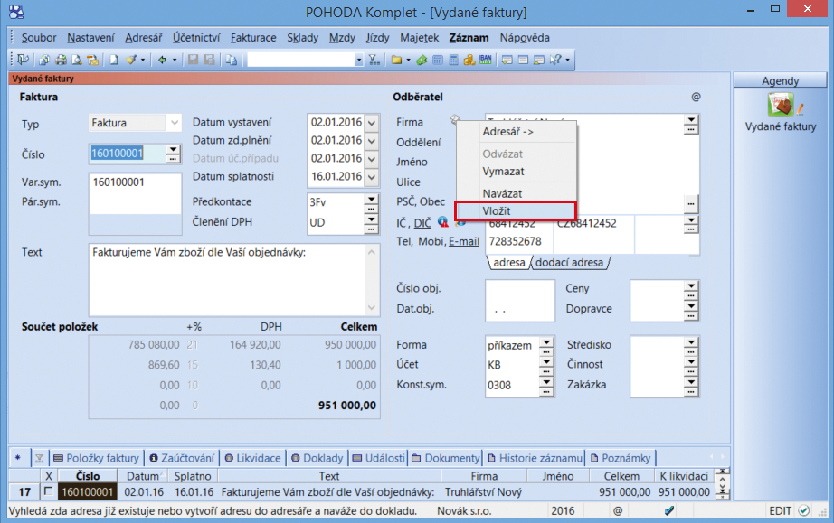
Task: Click the first save diskette icon
Action: coord(193,60)
